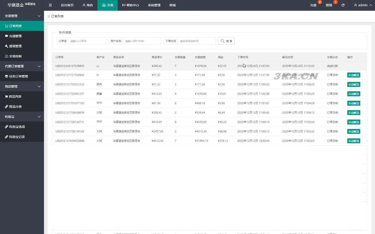The height and width of the screenshot is (234, 375).
Task: Collapse the 代理订单管理 sidebar group
Action: click(x=22, y=66)
